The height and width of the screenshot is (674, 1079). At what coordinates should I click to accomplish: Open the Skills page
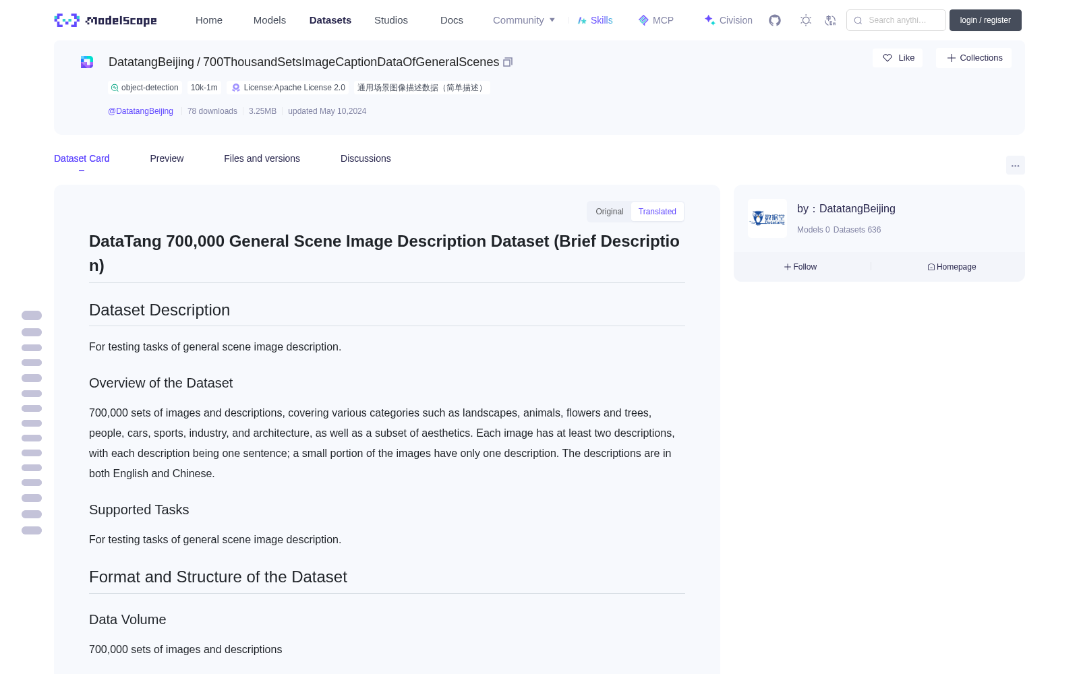tap(595, 20)
